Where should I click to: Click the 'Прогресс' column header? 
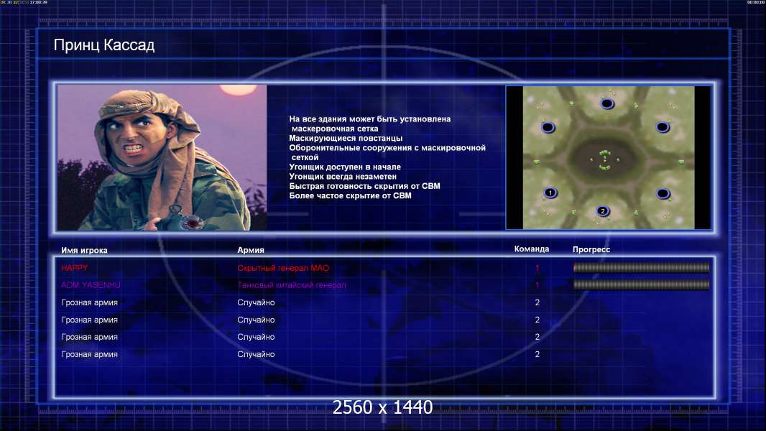click(x=591, y=249)
